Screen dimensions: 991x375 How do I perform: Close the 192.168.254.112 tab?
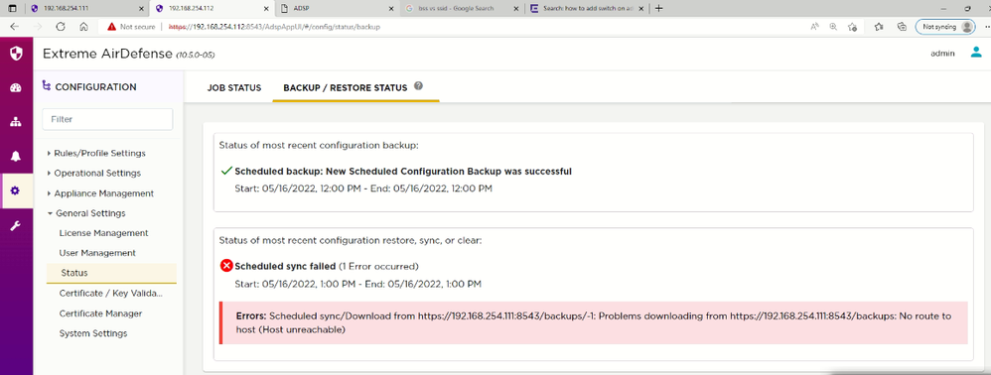coord(267,8)
